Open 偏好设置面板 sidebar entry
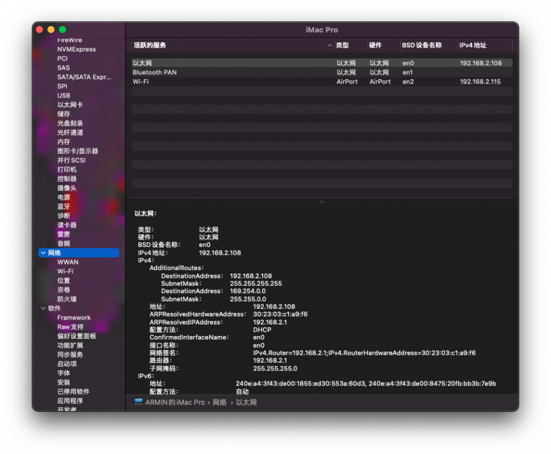Viewport: 551px width, 454px height. pyautogui.click(x=76, y=336)
